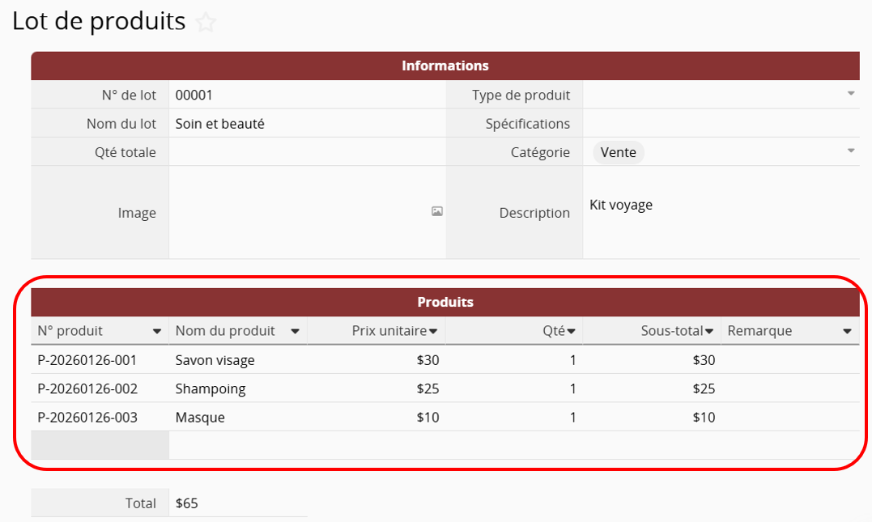The height and width of the screenshot is (522, 872).
Task: Click the empty Qté totale field
Action: [x=306, y=152]
